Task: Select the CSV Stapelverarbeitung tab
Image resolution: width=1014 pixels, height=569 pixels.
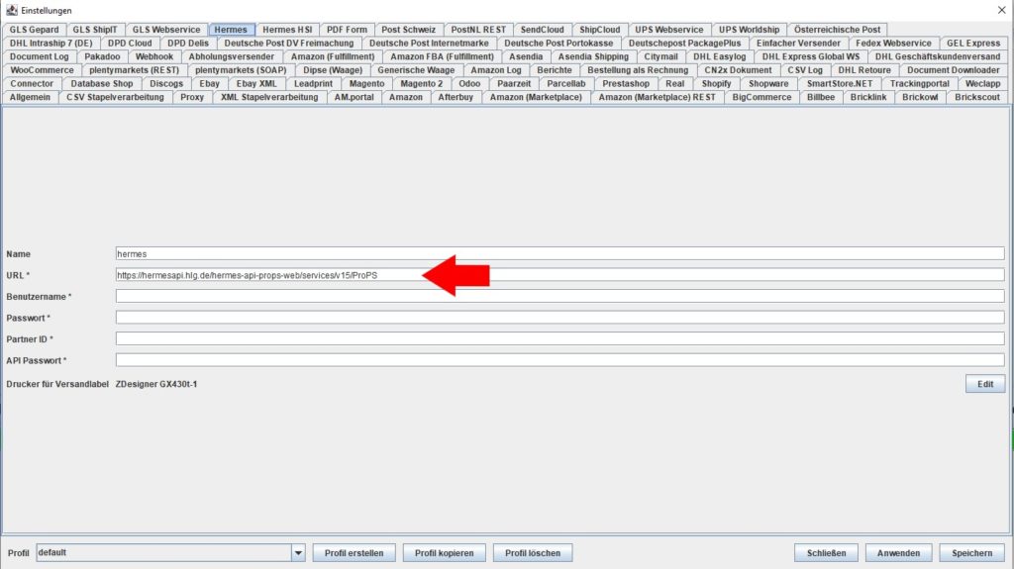Action: pyautogui.click(x=115, y=98)
